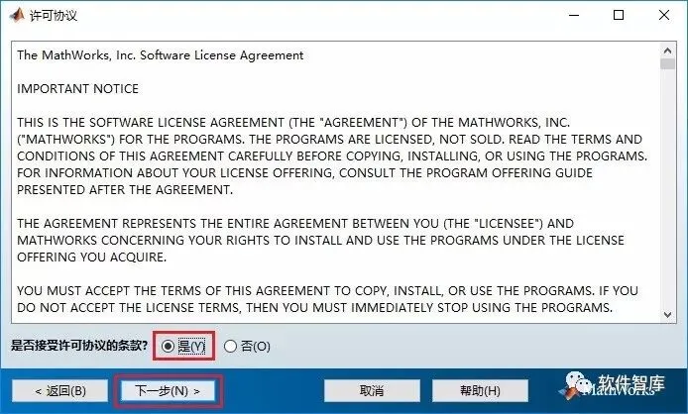Open help with the 帮助(H) button
688x414 pixels.
[x=480, y=391]
